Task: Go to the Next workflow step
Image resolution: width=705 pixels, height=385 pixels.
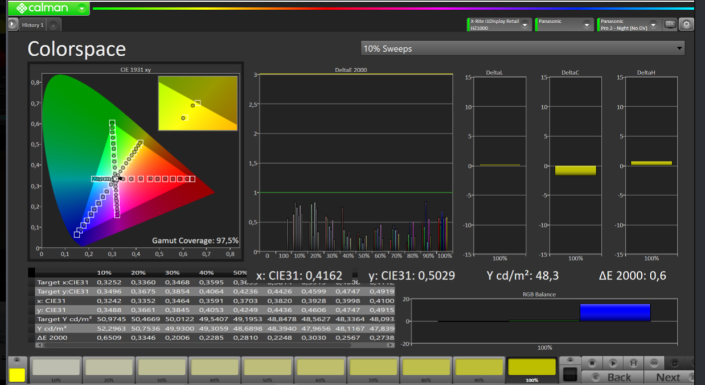Action: [x=669, y=376]
